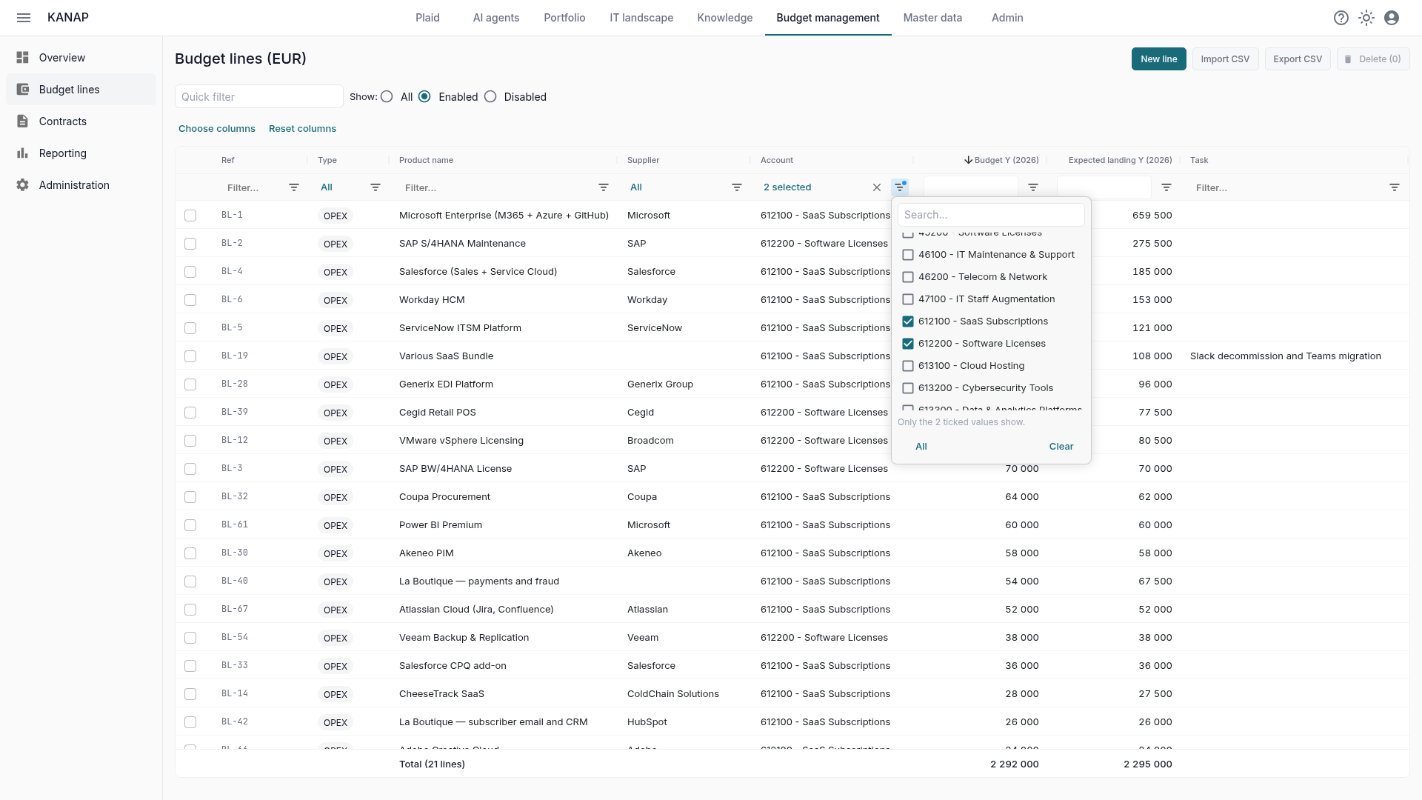This screenshot has width=1422, height=800.
Task: Clear Account filter with X icon
Action: point(877,187)
